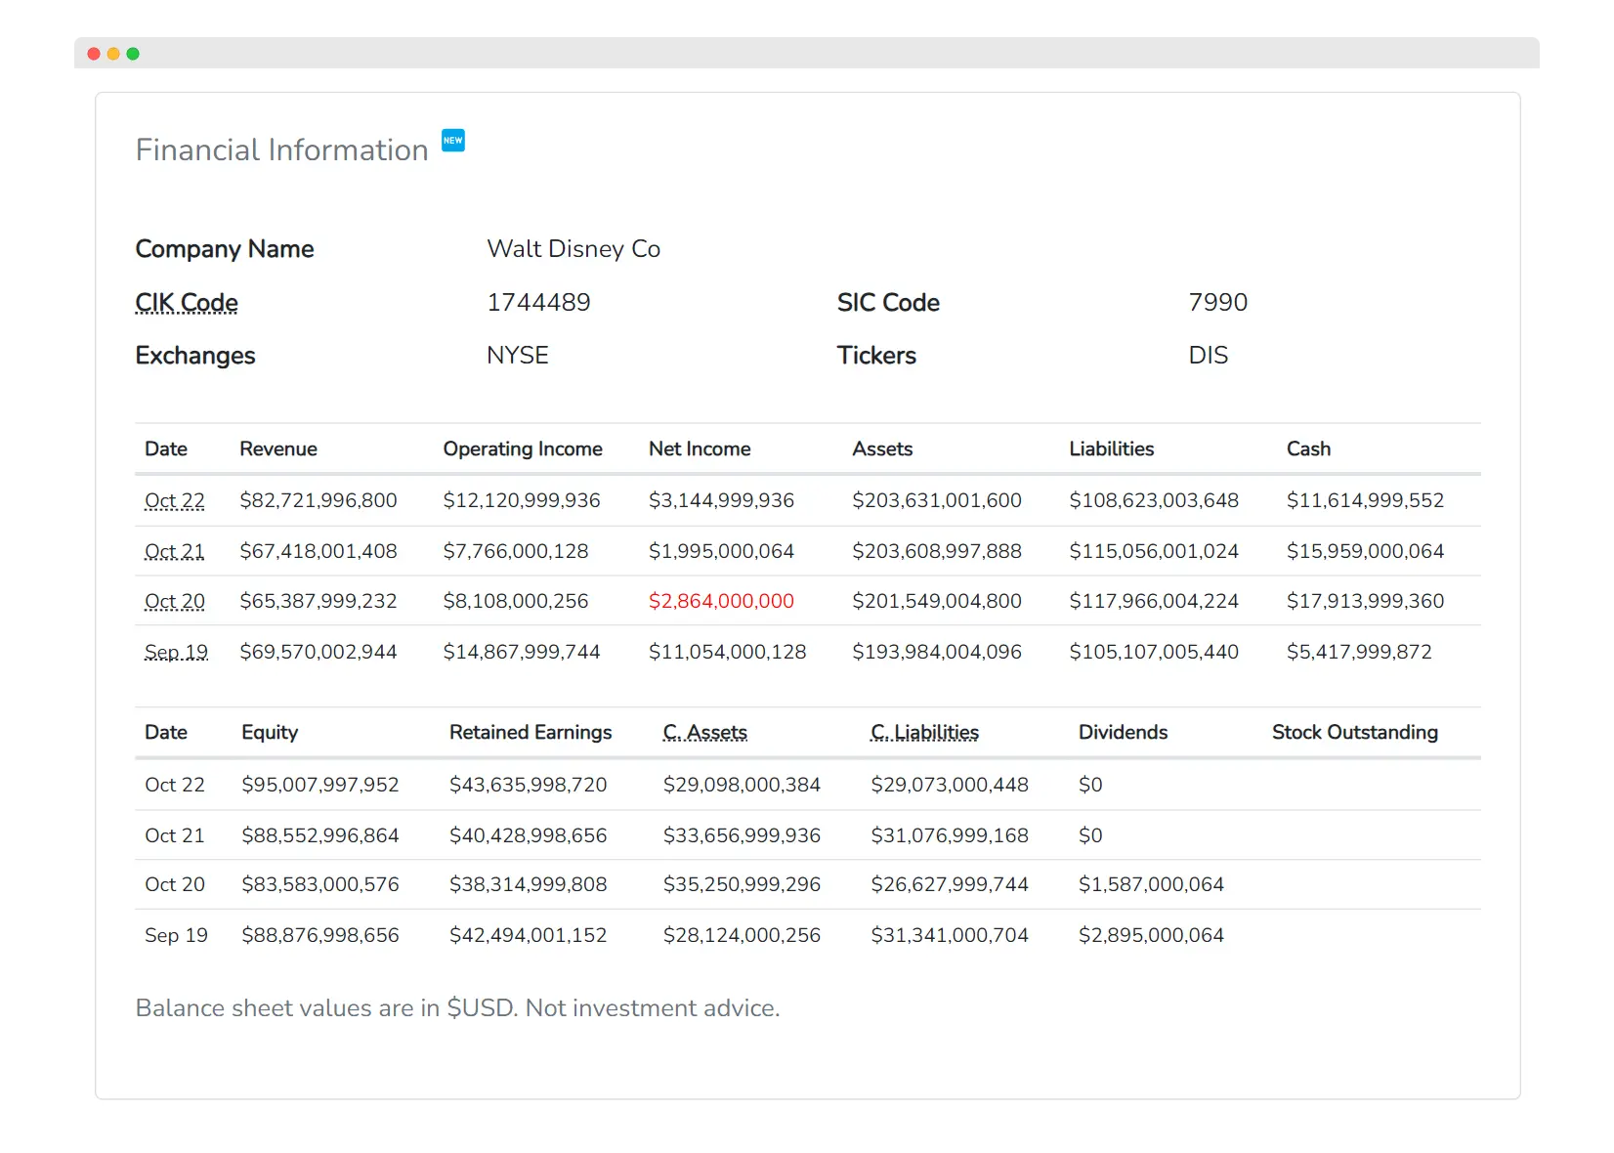Screen dimensions: 1614x1153
Task: Click the Operating Income column header
Action: [523, 448]
